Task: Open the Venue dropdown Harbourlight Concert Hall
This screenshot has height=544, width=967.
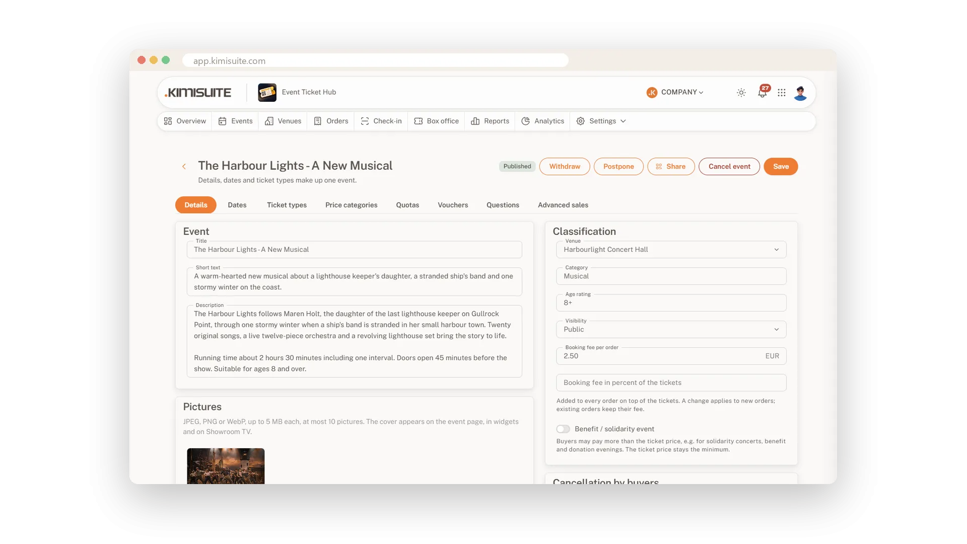Action: tap(671, 250)
